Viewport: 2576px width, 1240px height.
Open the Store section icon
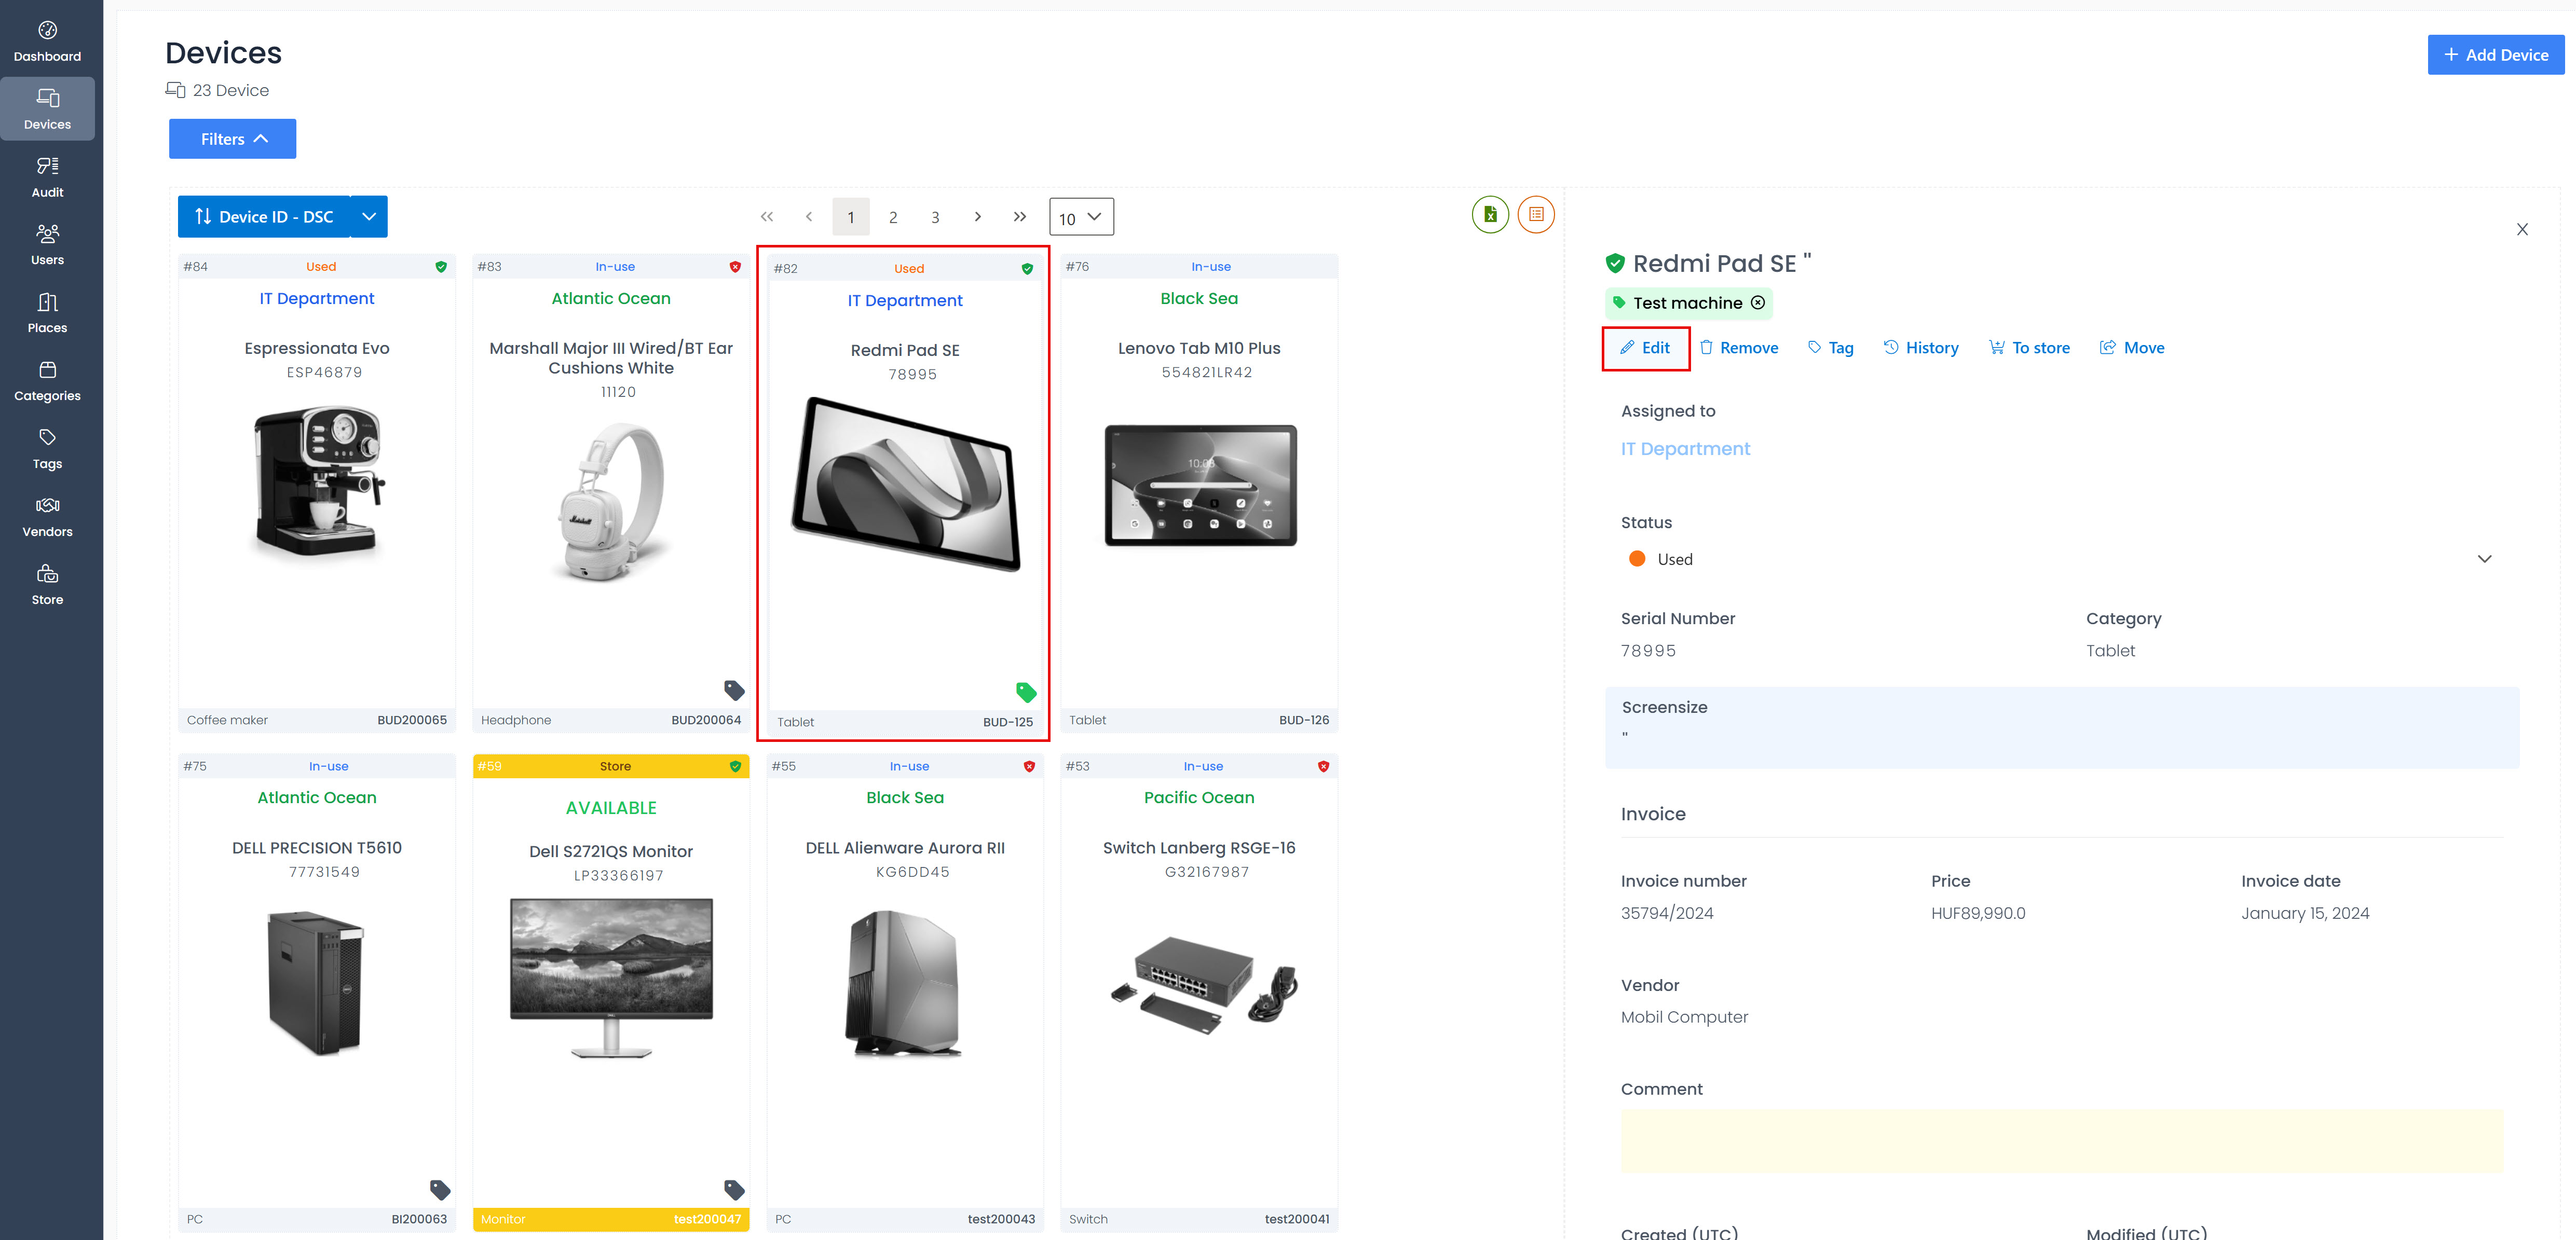(x=47, y=573)
